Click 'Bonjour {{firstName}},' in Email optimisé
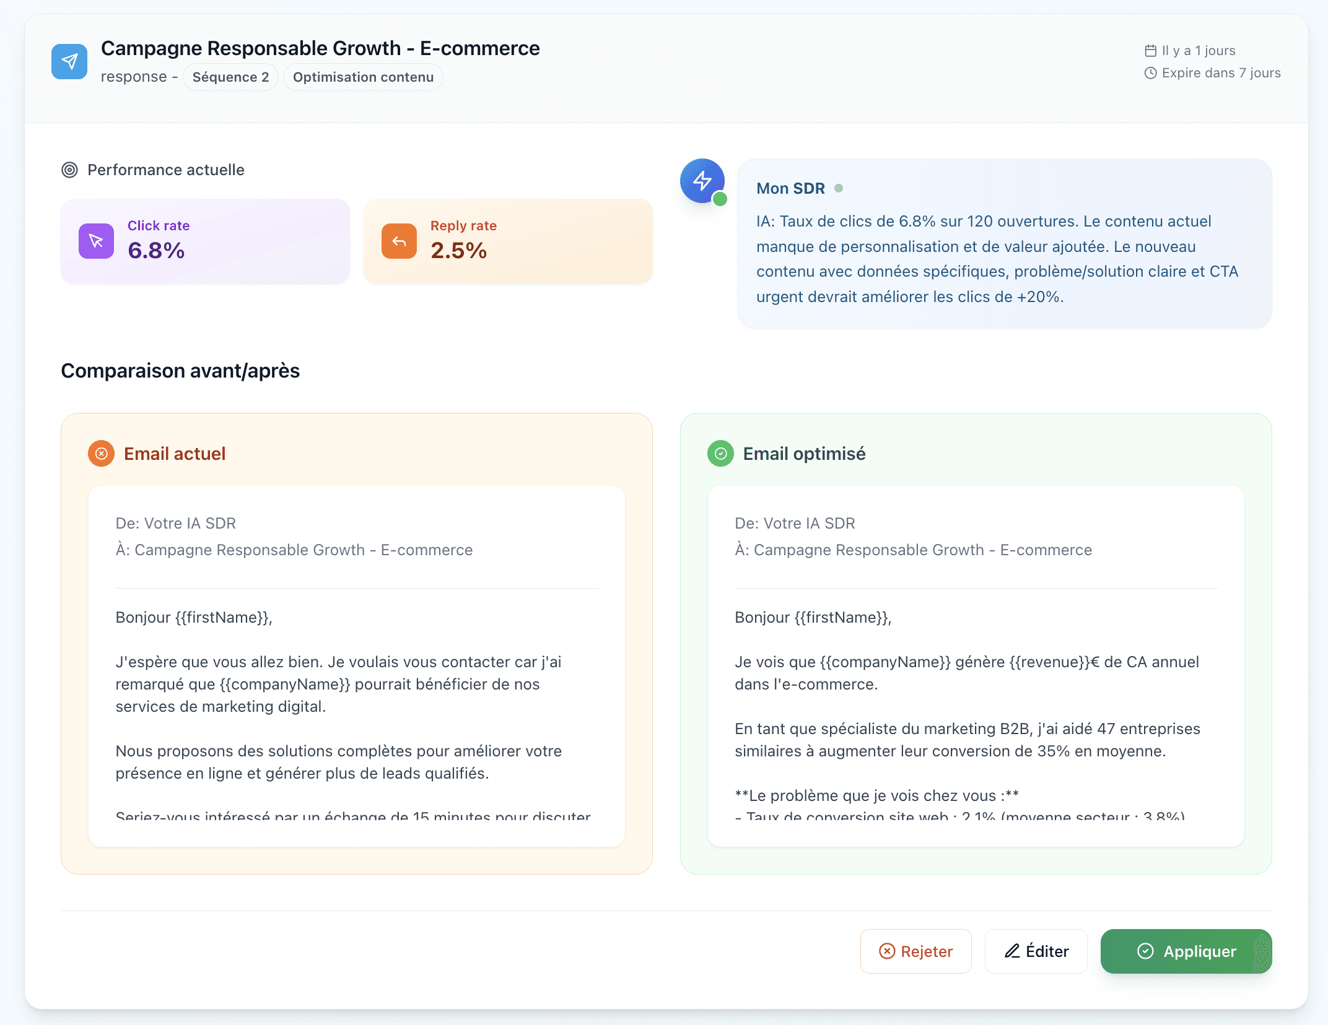Screen dimensions: 1328x1025 (x=813, y=618)
